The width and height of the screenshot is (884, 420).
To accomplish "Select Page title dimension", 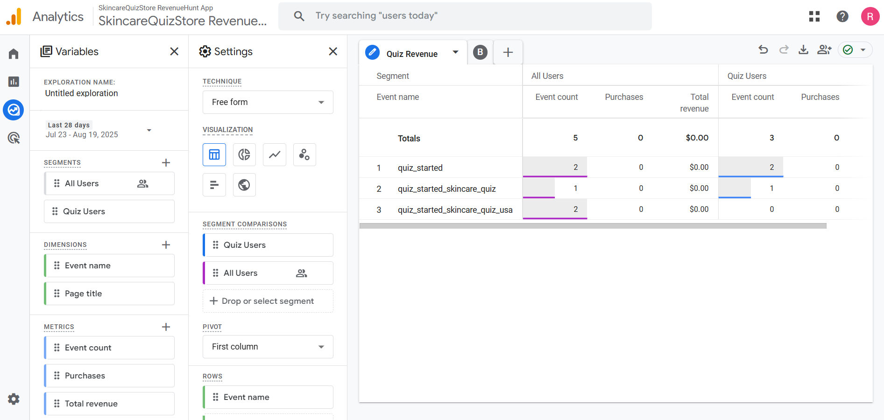I will 109,294.
